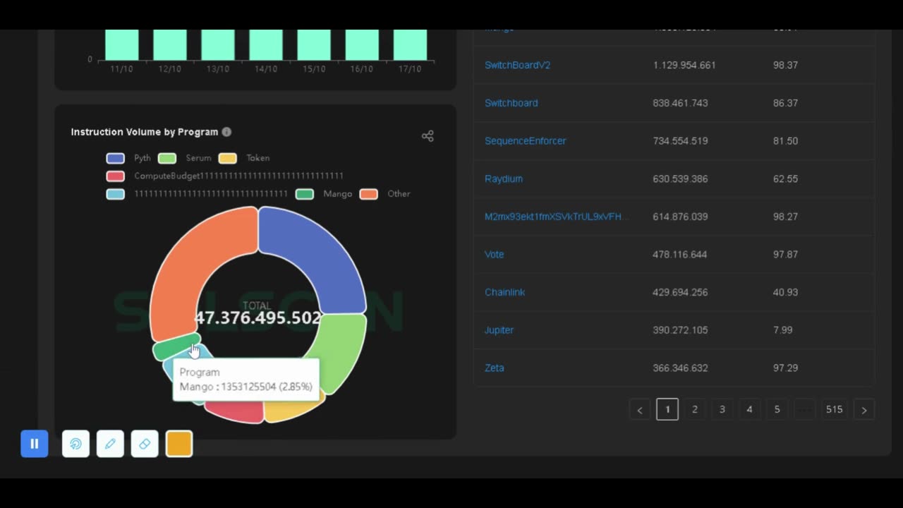903x508 pixels.
Task: Open M2mx93ekt1fmXSVkTrUL9xVFH program link
Action: [555, 217]
